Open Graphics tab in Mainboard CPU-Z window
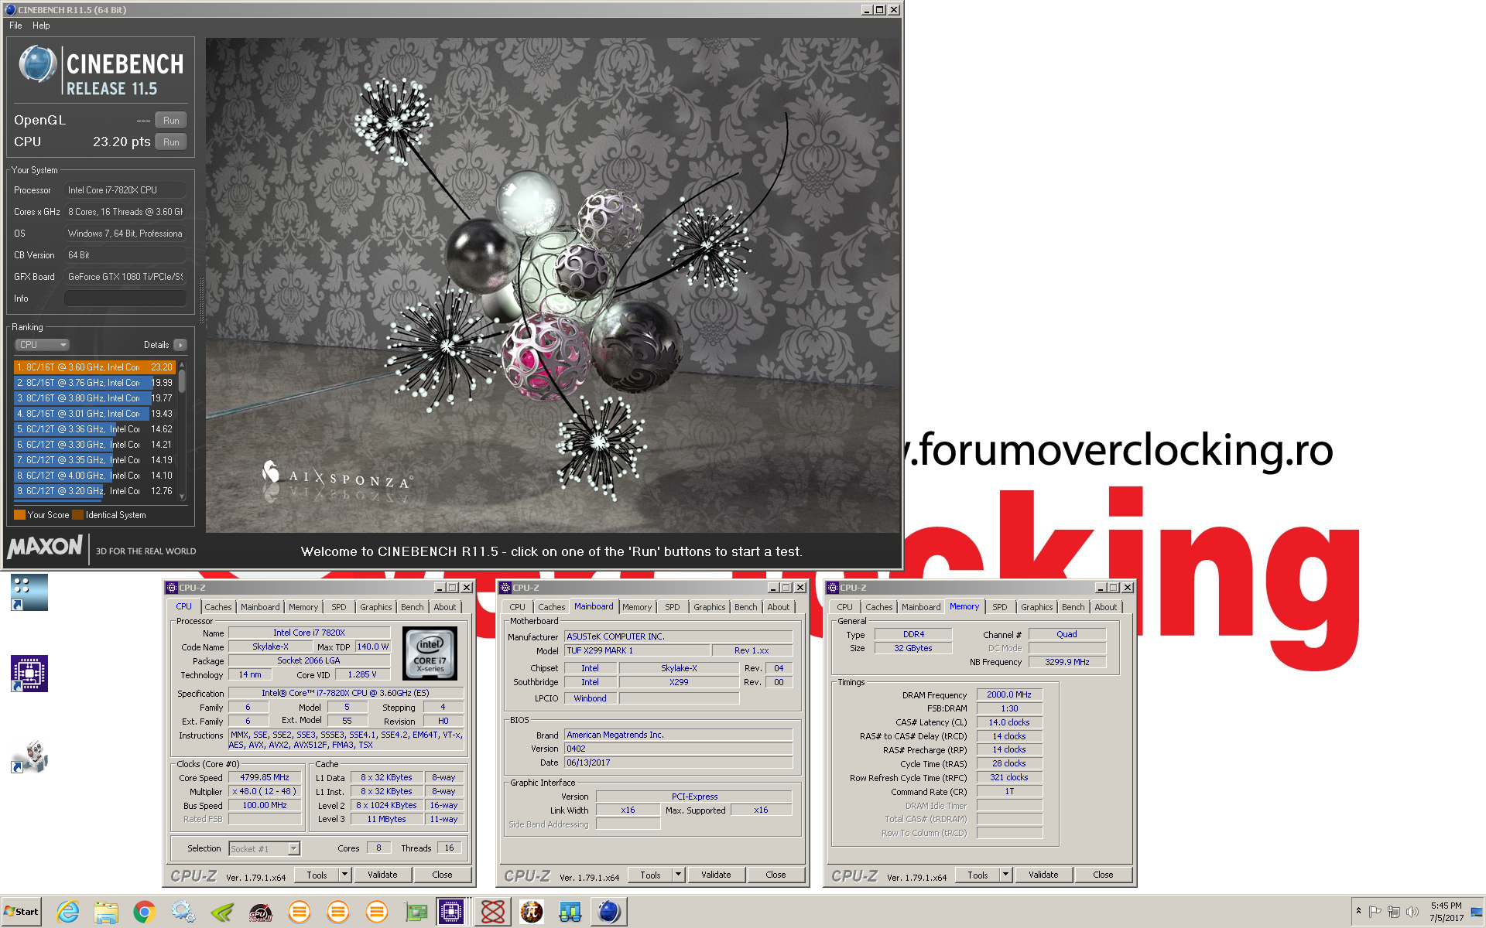This screenshot has width=1486, height=928. coord(710,607)
